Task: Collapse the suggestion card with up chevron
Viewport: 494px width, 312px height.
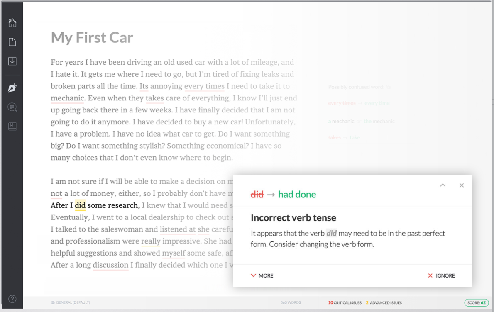Action: click(x=443, y=185)
